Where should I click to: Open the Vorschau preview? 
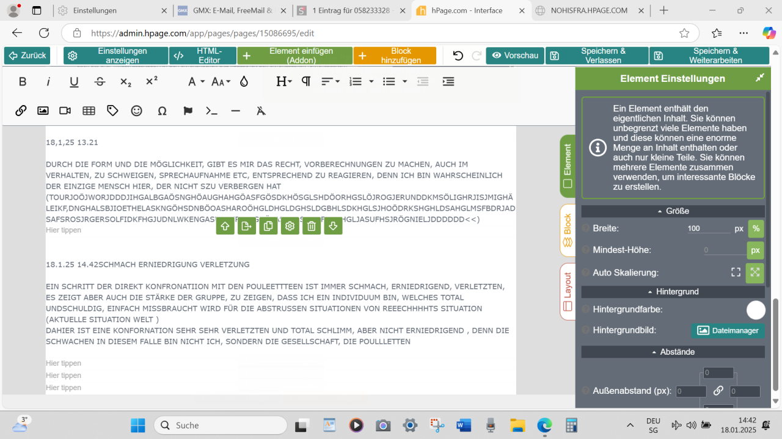(515, 56)
